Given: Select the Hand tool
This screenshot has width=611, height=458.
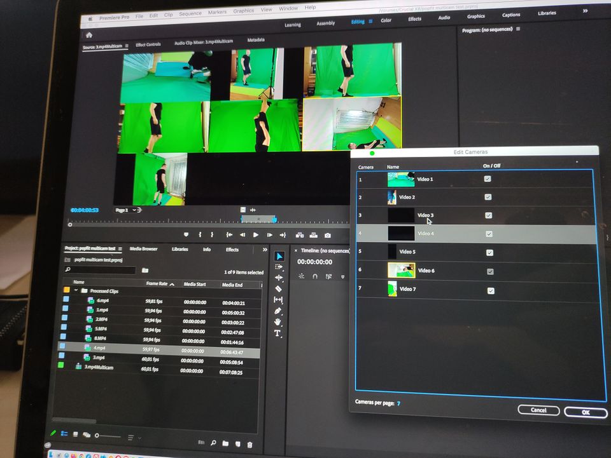Looking at the screenshot, I should tap(277, 322).
